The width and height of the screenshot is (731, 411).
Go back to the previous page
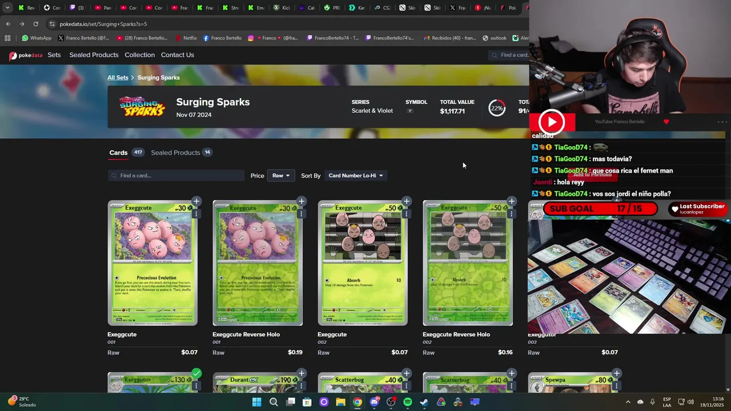(8, 24)
